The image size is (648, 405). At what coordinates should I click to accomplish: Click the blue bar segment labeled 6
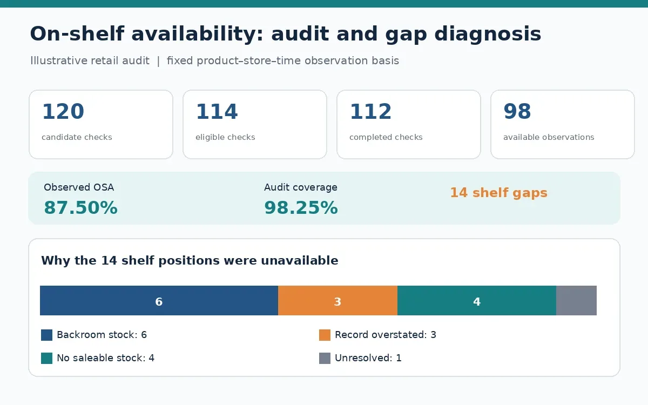point(159,301)
